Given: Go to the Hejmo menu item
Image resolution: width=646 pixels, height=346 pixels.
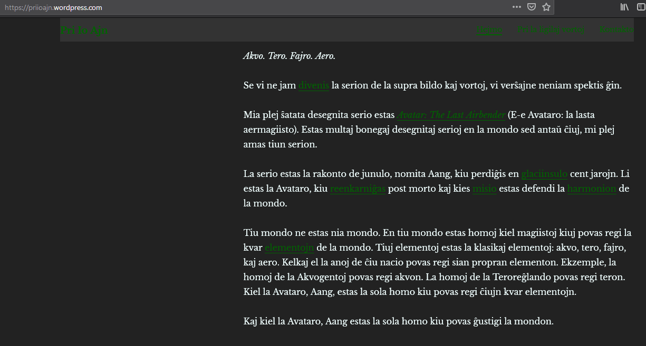Looking at the screenshot, I should tap(489, 29).
